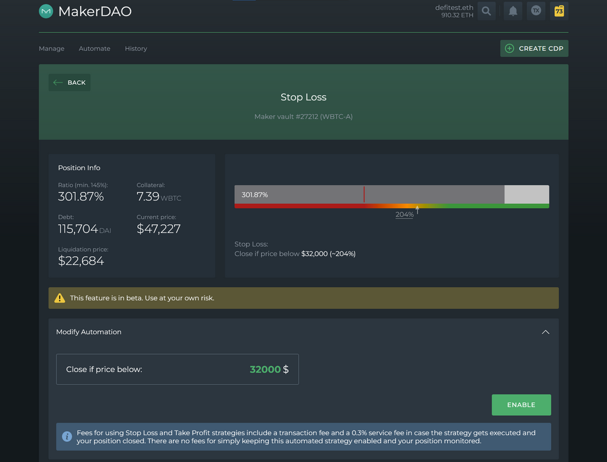Click the beta warning triangle icon
Screen dimensions: 607x462
tap(59, 298)
